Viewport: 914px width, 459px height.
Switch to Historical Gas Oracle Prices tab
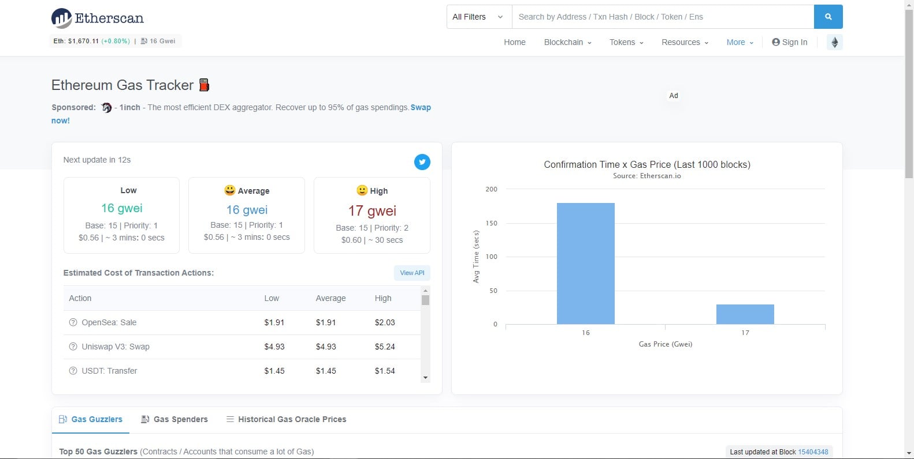click(287, 419)
